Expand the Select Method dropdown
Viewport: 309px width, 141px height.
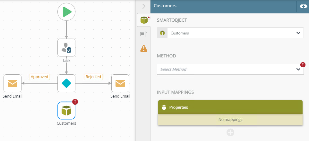click(230, 69)
